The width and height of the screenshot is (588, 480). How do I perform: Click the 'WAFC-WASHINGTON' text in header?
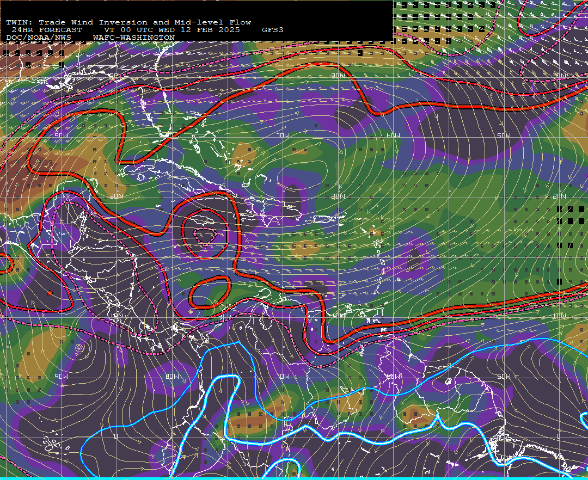tap(134, 38)
